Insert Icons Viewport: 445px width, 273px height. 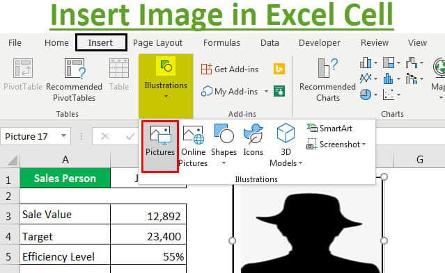[253, 140]
